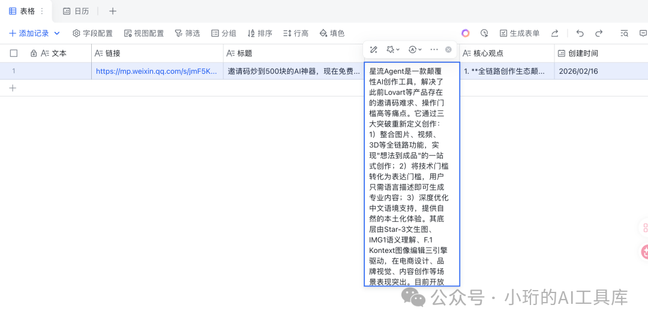
Task: Add a new row with plus icon
Action: (x=13, y=88)
